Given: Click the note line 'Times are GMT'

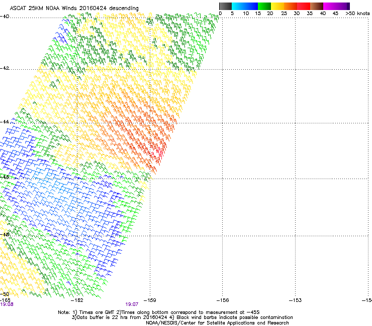Looking at the screenshot, I should 97,312.
